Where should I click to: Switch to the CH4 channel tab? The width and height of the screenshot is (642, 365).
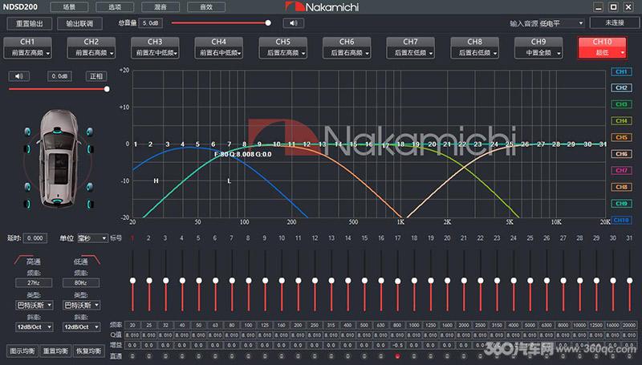click(218, 42)
